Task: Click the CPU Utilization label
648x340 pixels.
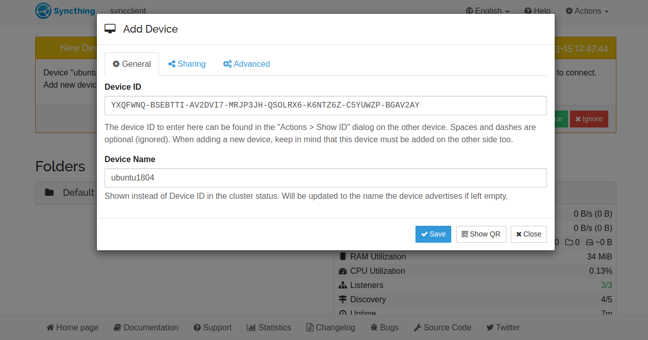Action: point(378,271)
